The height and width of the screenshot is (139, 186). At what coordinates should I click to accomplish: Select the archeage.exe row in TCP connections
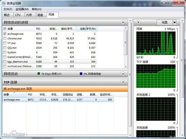click(58, 100)
